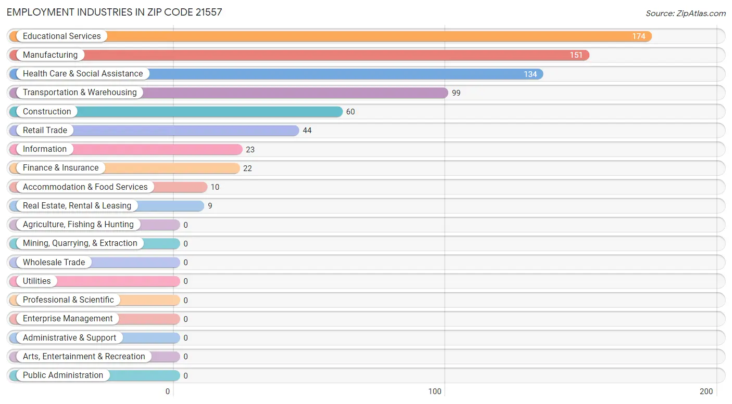Click the 22 value beside Finance bar

pyautogui.click(x=247, y=168)
